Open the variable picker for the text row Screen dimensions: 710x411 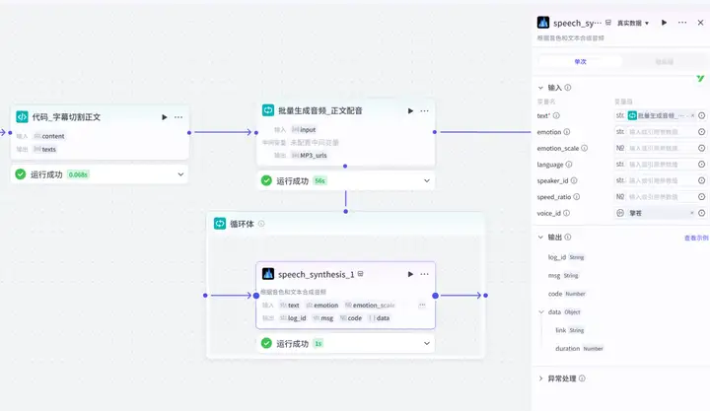click(x=701, y=116)
